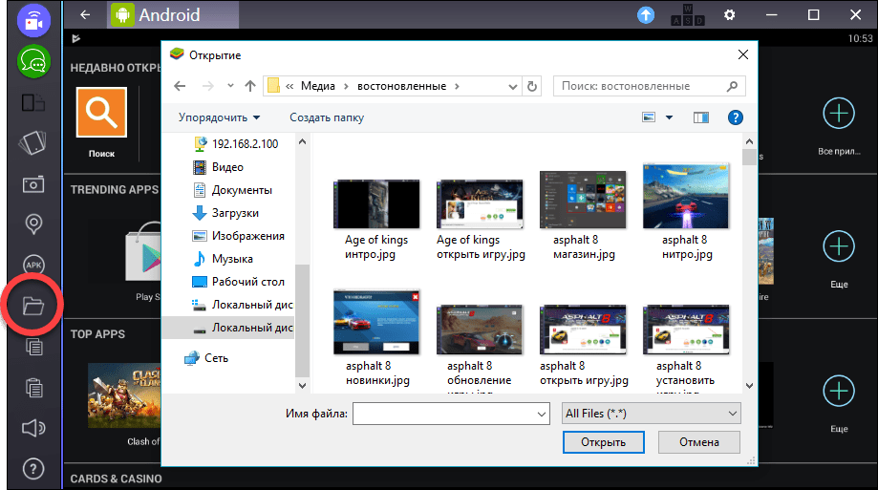
Task: Click the All apps plus button
Action: click(x=838, y=113)
